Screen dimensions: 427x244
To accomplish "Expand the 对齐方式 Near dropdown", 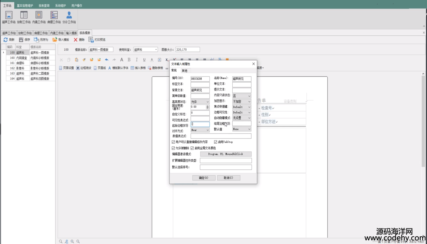I will [x=200, y=130].
